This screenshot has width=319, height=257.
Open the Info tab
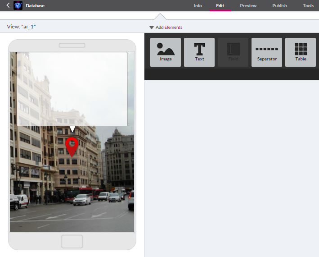(198, 6)
